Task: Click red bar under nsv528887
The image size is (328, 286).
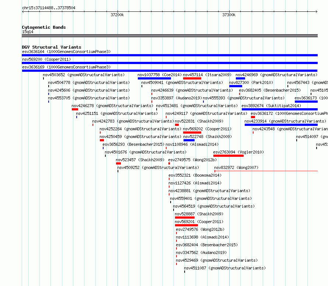Action: tap(185, 218)
